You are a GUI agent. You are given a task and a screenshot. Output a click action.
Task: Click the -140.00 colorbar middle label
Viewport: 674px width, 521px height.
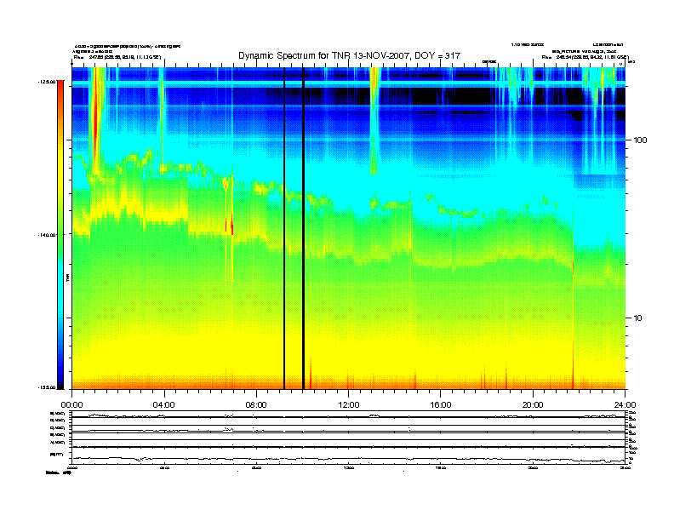click(x=47, y=235)
